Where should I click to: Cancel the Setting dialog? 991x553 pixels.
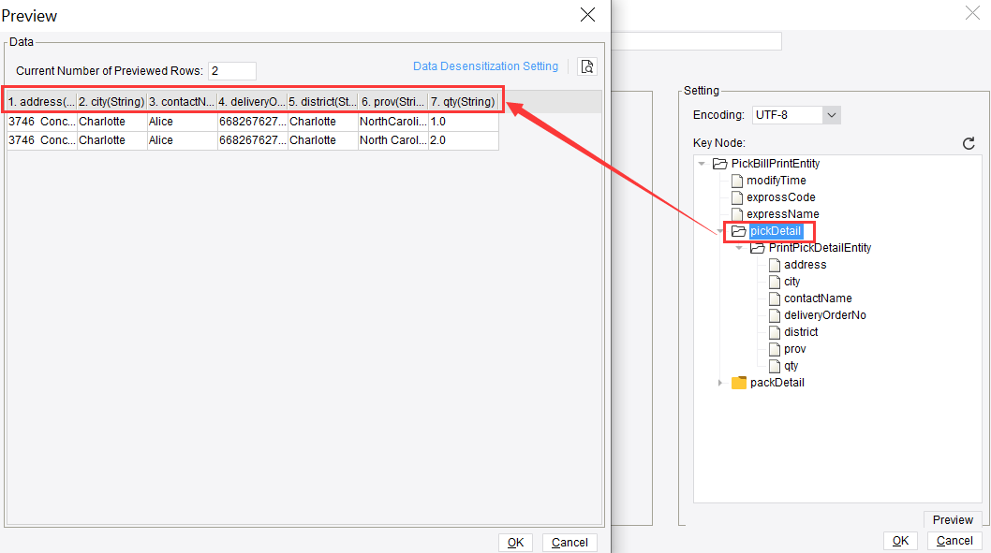coord(954,540)
